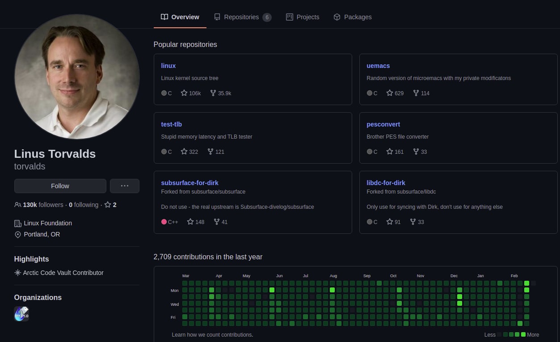
Task: Click the Aug month label in graph
Action: [333, 276]
